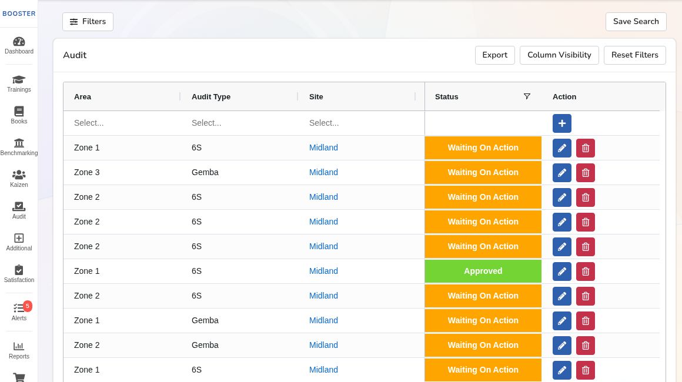Select the Kaizen sidebar icon
Viewport: 682px width, 382px height.
(x=19, y=179)
